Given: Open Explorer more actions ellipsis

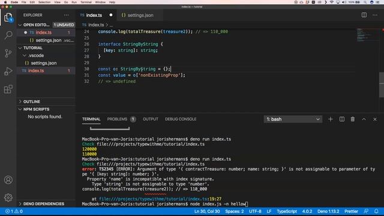Looking at the screenshot, I should (67, 15).
